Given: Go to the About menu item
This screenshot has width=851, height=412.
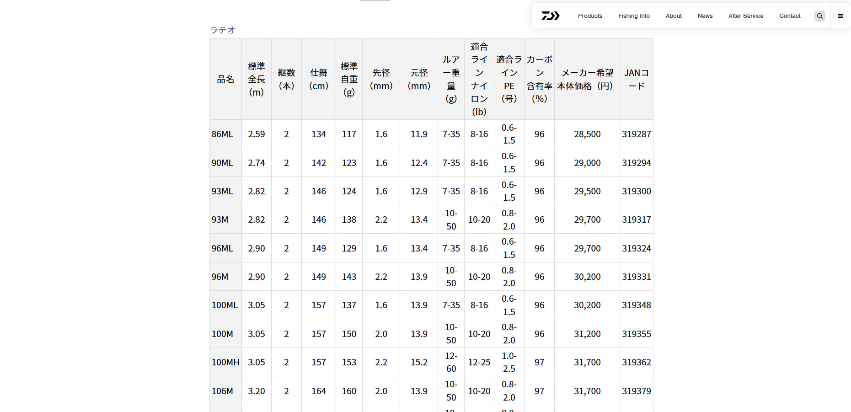Looking at the screenshot, I should point(674,16).
